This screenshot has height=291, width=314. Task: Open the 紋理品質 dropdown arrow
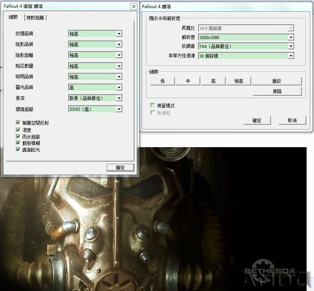(x=119, y=34)
